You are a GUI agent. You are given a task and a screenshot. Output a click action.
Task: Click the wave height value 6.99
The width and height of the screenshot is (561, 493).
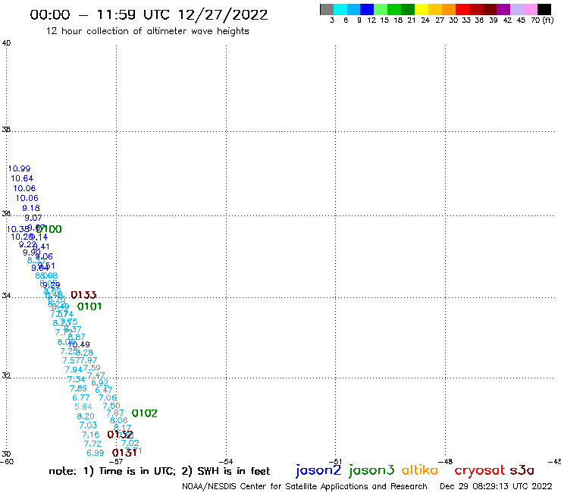(96, 453)
